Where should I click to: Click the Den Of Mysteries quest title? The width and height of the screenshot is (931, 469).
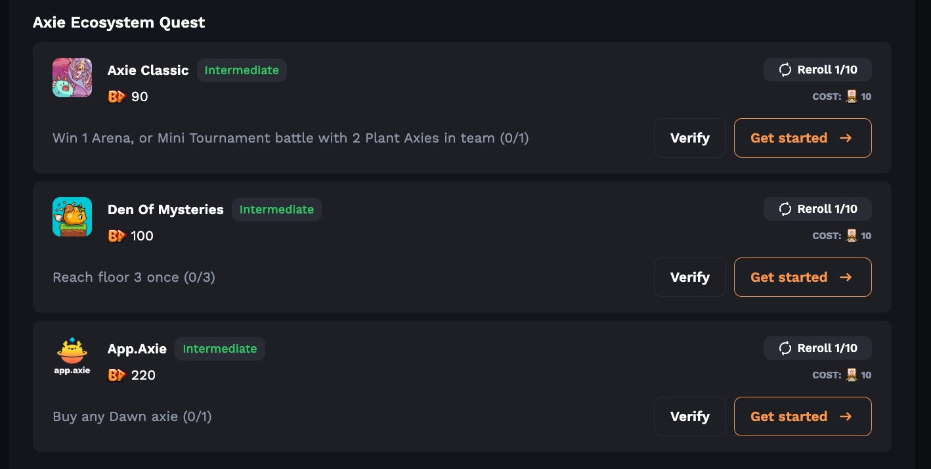coord(165,210)
